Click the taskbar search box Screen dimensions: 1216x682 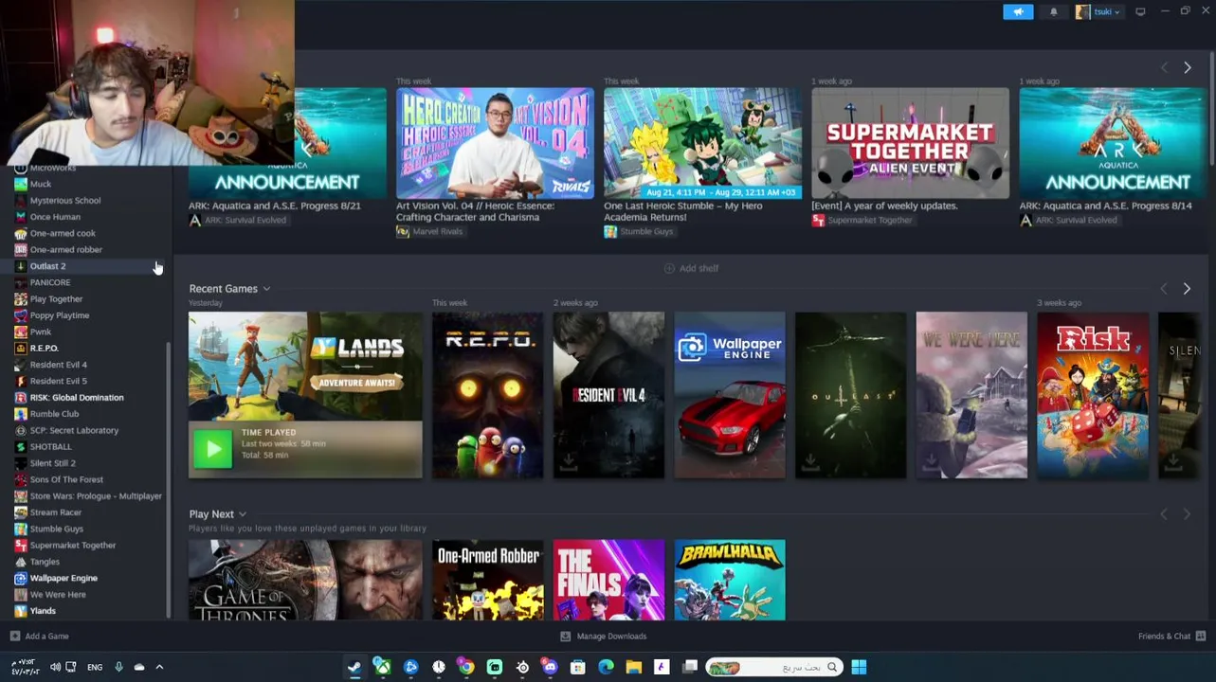(x=773, y=667)
